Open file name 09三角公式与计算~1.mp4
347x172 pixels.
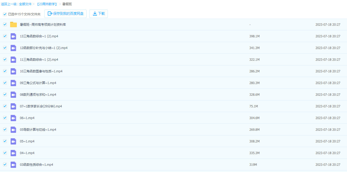[x=38, y=83]
